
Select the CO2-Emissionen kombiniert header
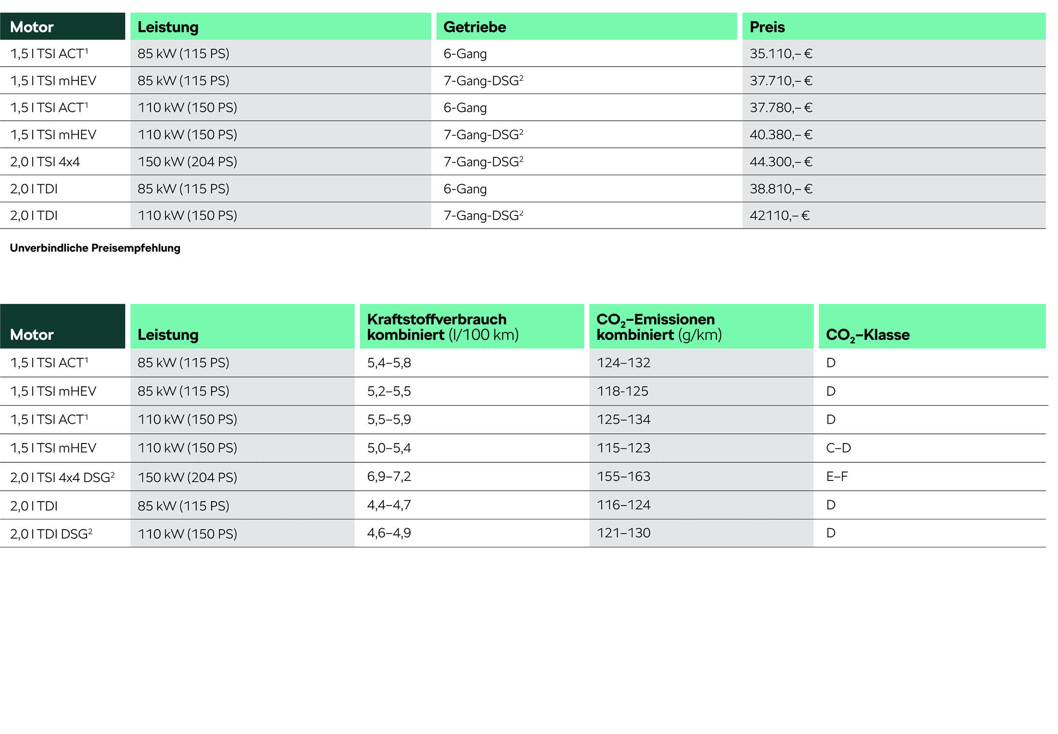point(659,327)
